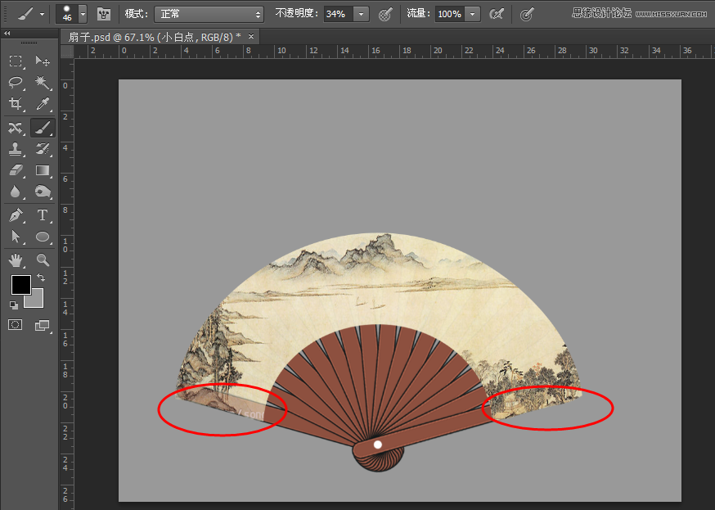This screenshot has height=510, width=715.
Task: Select the Brush tool in the toolbar
Action: coord(43,128)
